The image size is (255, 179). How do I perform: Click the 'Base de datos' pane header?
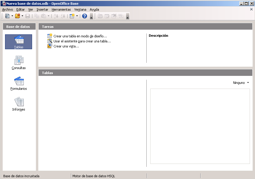coord(19,26)
